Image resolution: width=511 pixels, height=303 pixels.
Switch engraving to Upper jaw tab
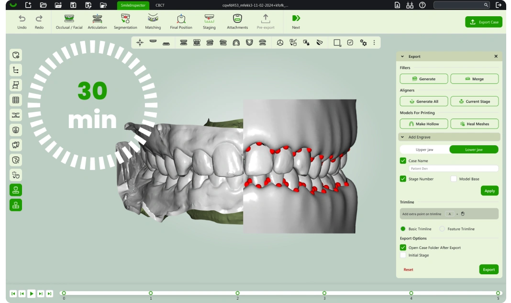425,150
